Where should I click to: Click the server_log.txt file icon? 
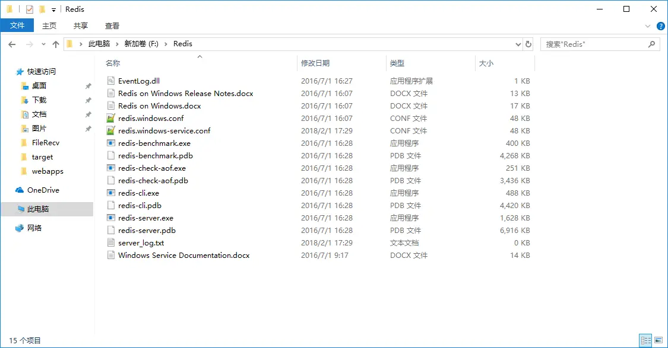coord(111,243)
